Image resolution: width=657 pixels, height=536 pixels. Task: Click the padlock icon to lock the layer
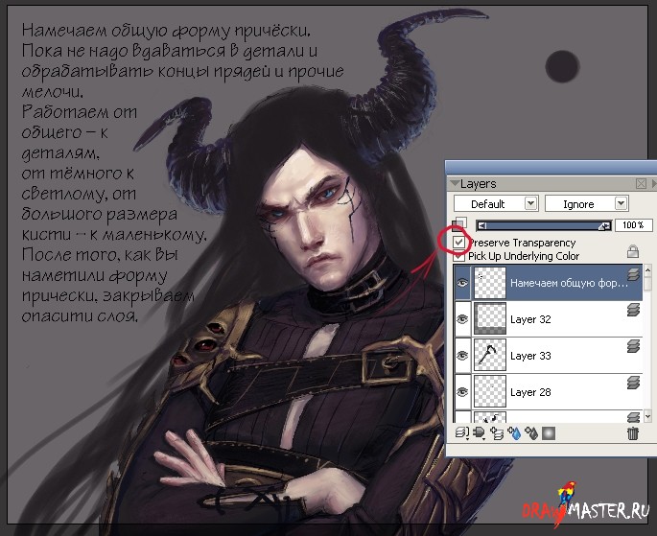click(x=633, y=251)
